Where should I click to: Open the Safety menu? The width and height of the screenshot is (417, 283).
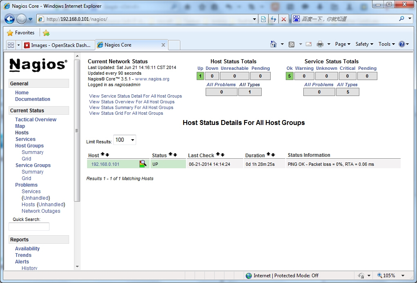[364, 44]
